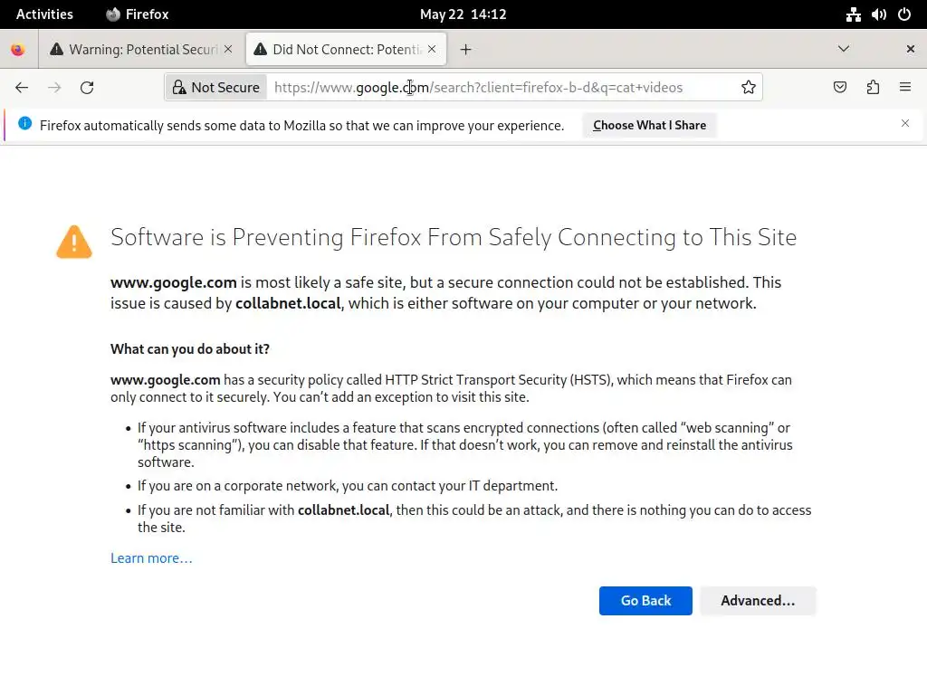Bookmark this page with the star icon
927x695 pixels.
click(749, 88)
